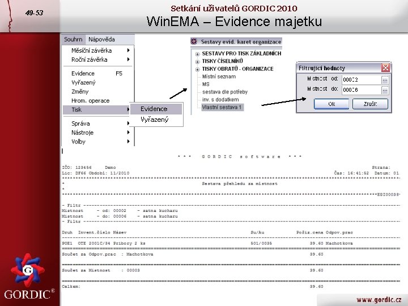This screenshot has width=408, height=306.
Task: Select SESTAVY PRO TISK ZÁKLADNÍCH item
Action: 241,53
